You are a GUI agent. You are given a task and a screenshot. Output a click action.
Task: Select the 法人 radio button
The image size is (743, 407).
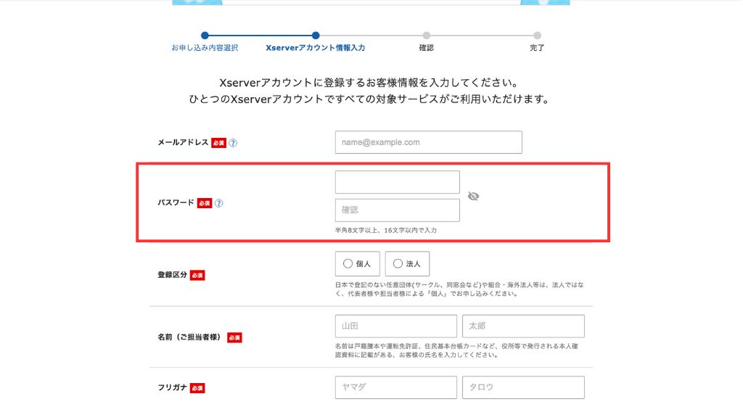(407, 264)
